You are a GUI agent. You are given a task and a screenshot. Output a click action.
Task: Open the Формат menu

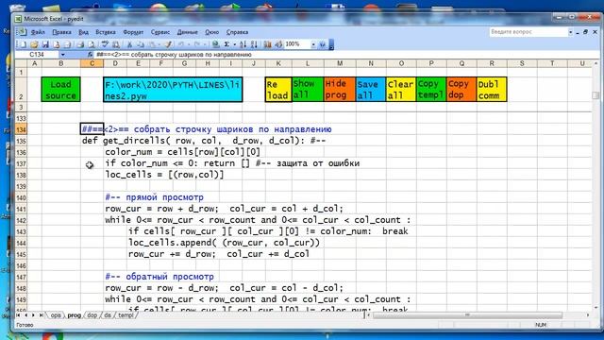(x=133, y=32)
